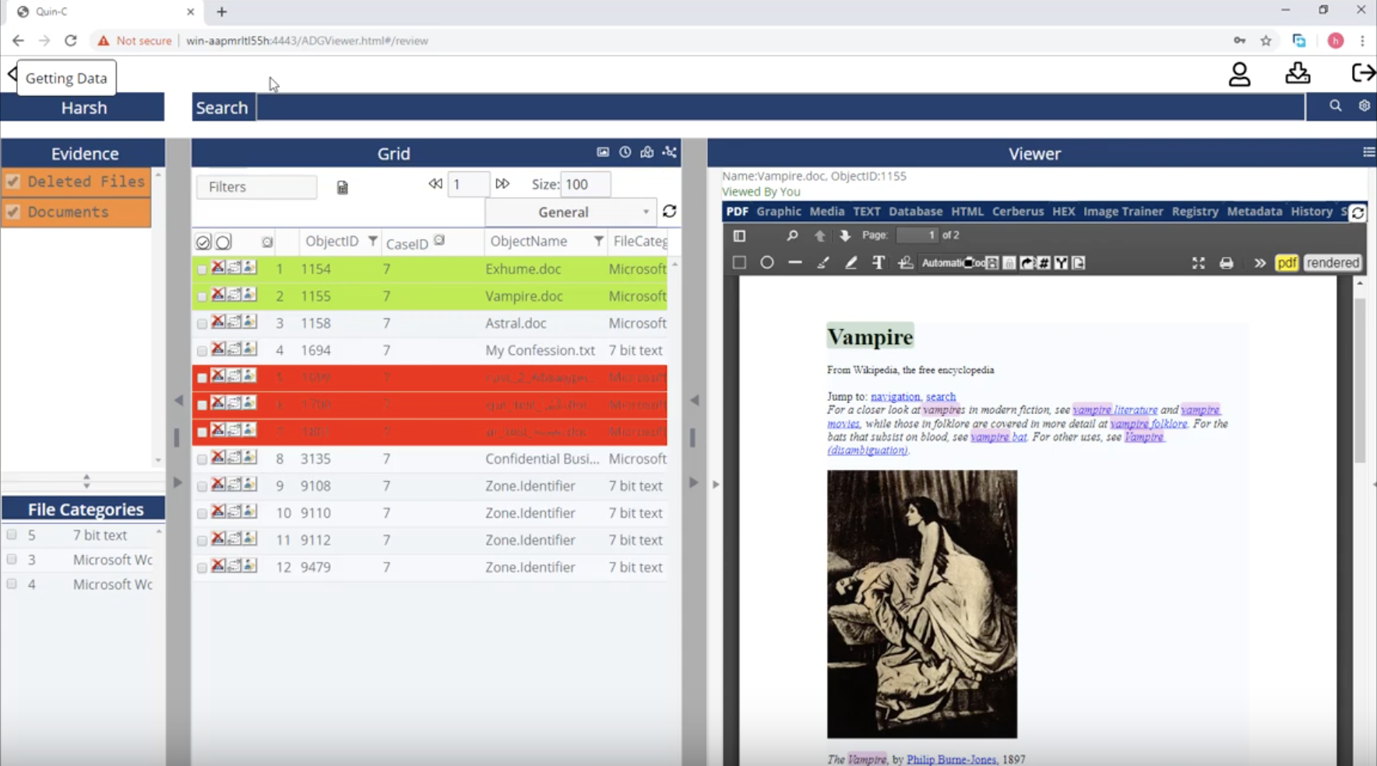
Task: Click the Viewer refresh icon
Action: pyautogui.click(x=1358, y=213)
